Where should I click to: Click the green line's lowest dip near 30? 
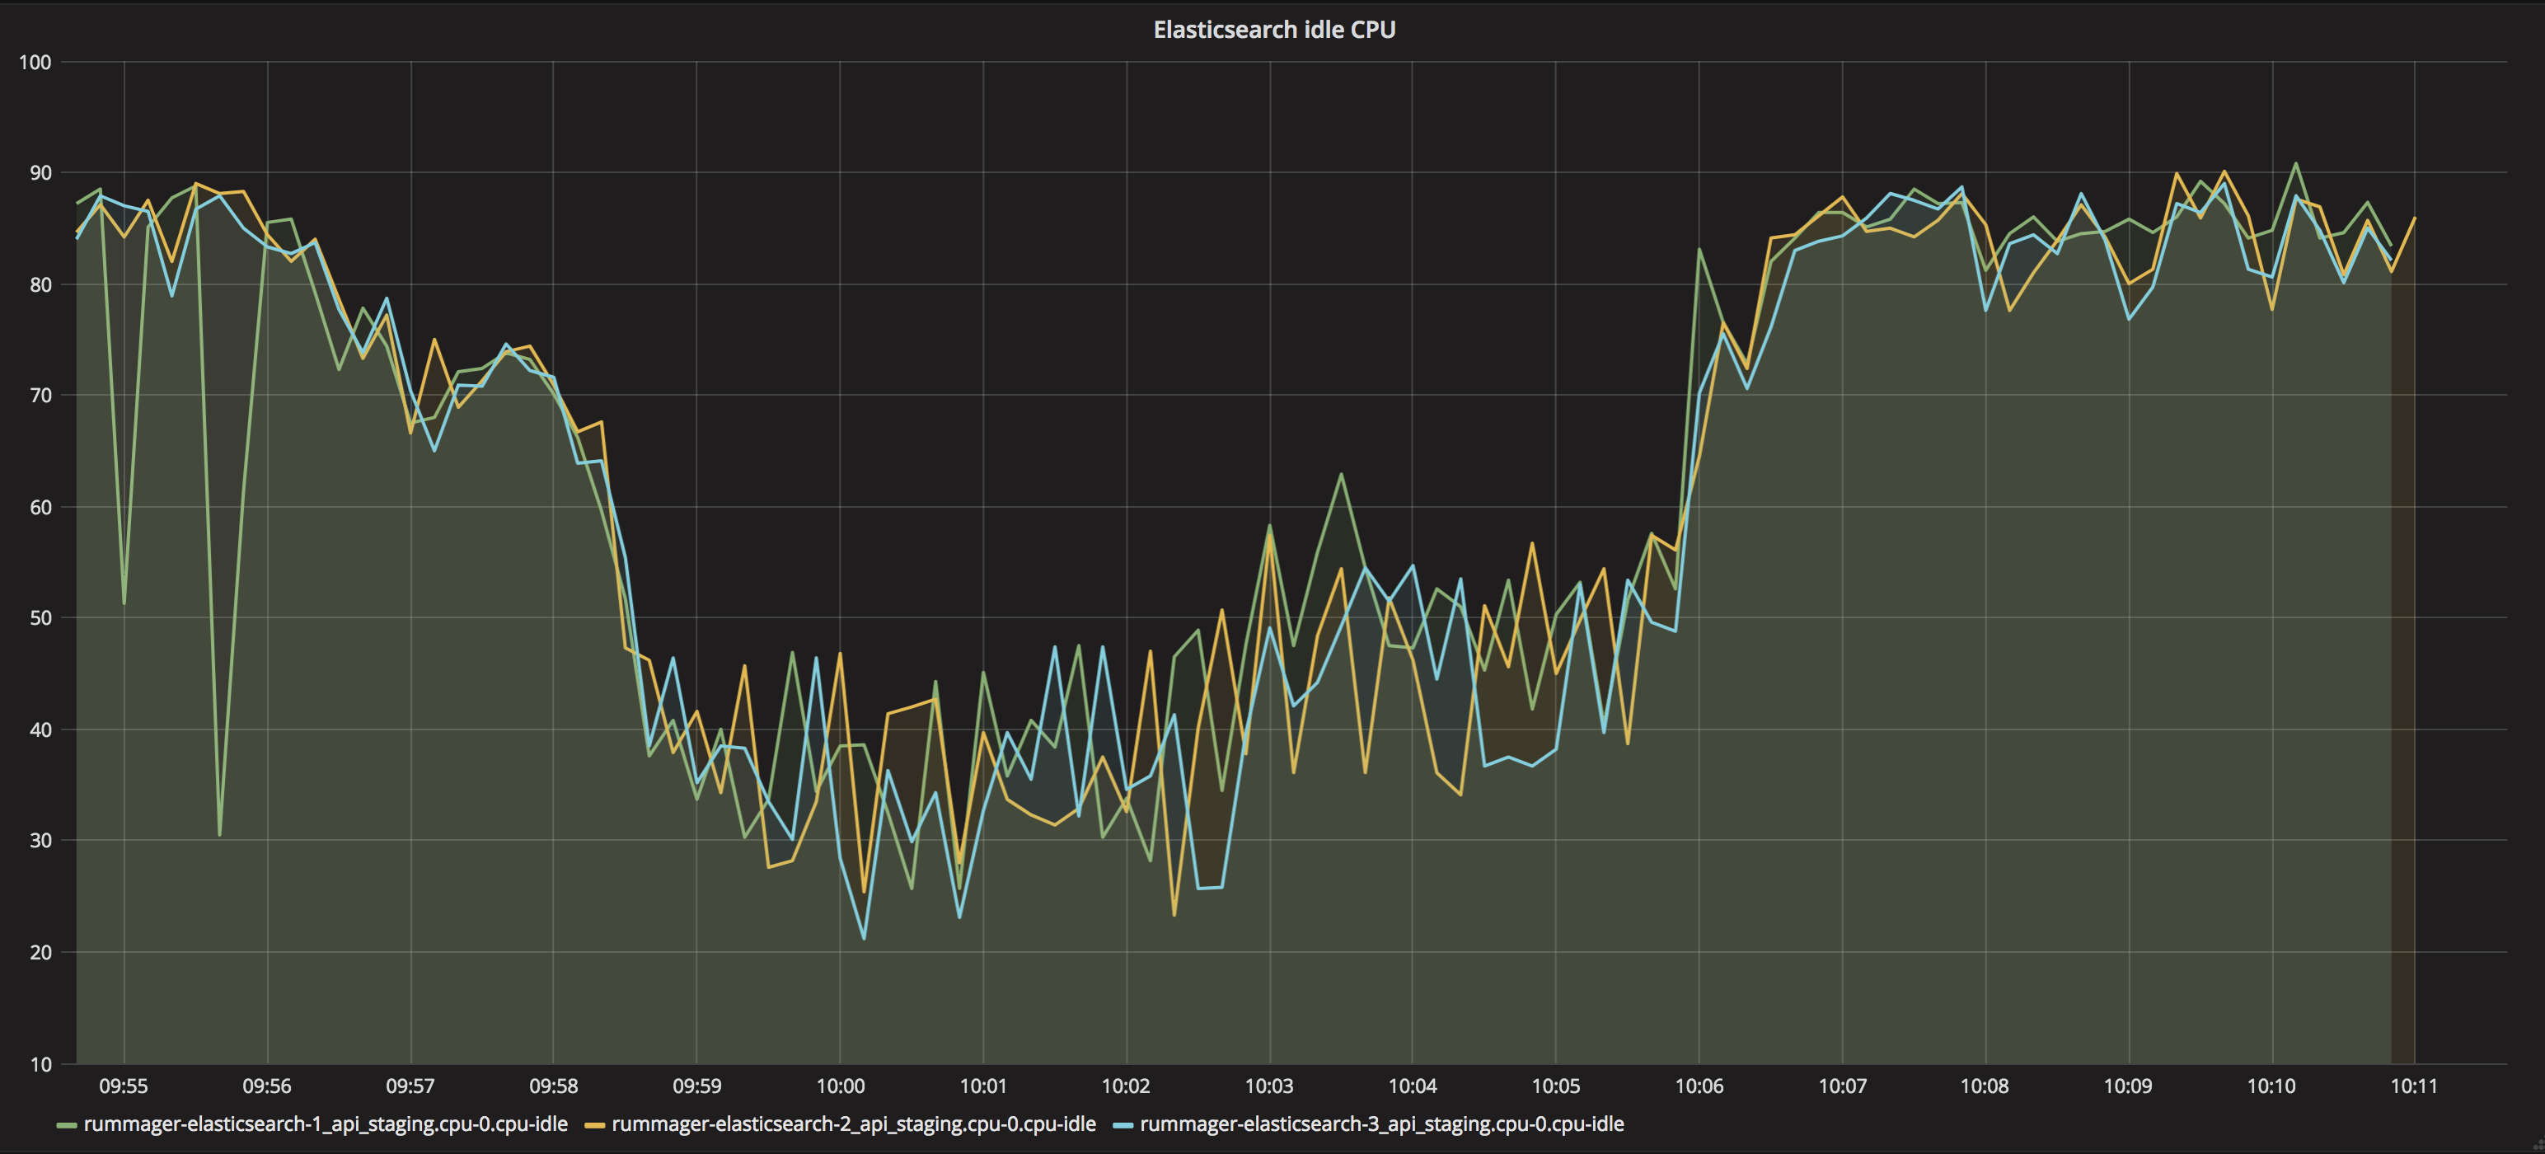click(219, 835)
